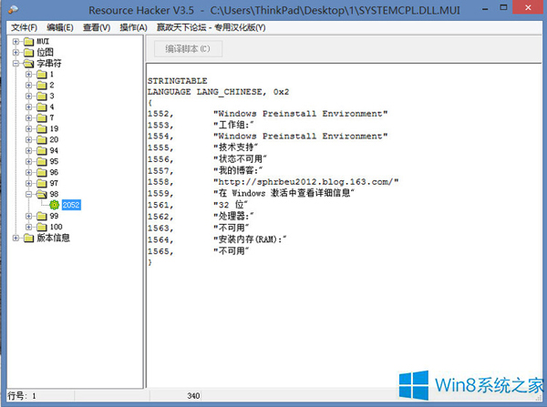
Task: Select the 版本信息 folder icon
Action: click(28, 238)
